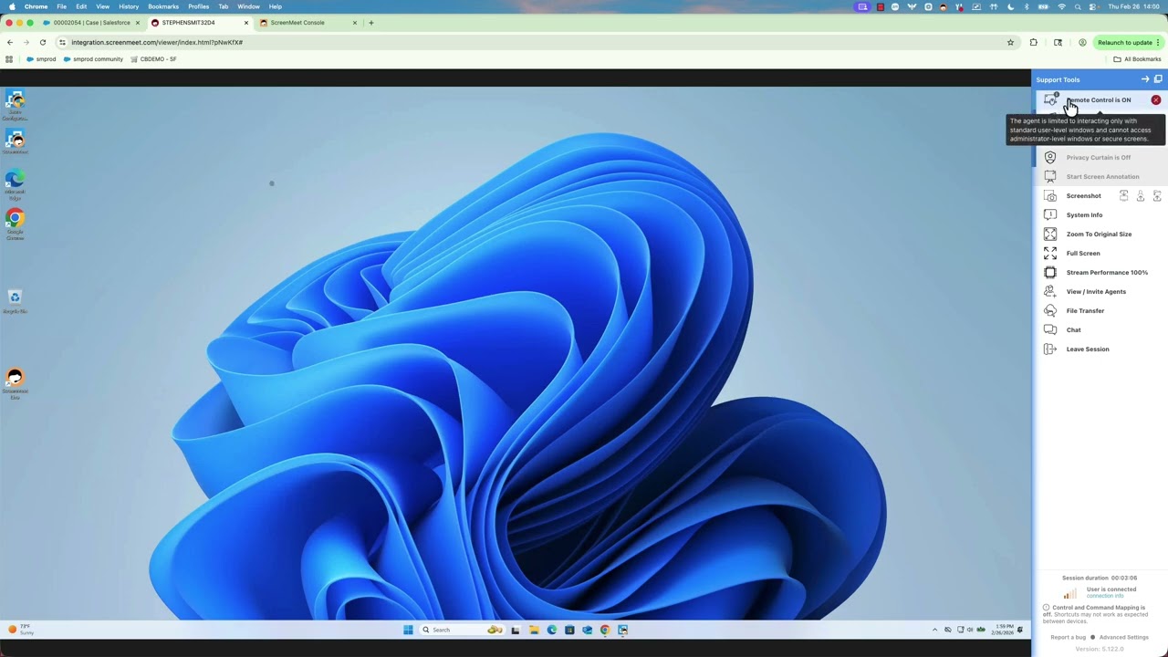Open the Bookmarks menu in menu bar
This screenshot has height=657, width=1168.
(x=163, y=6)
